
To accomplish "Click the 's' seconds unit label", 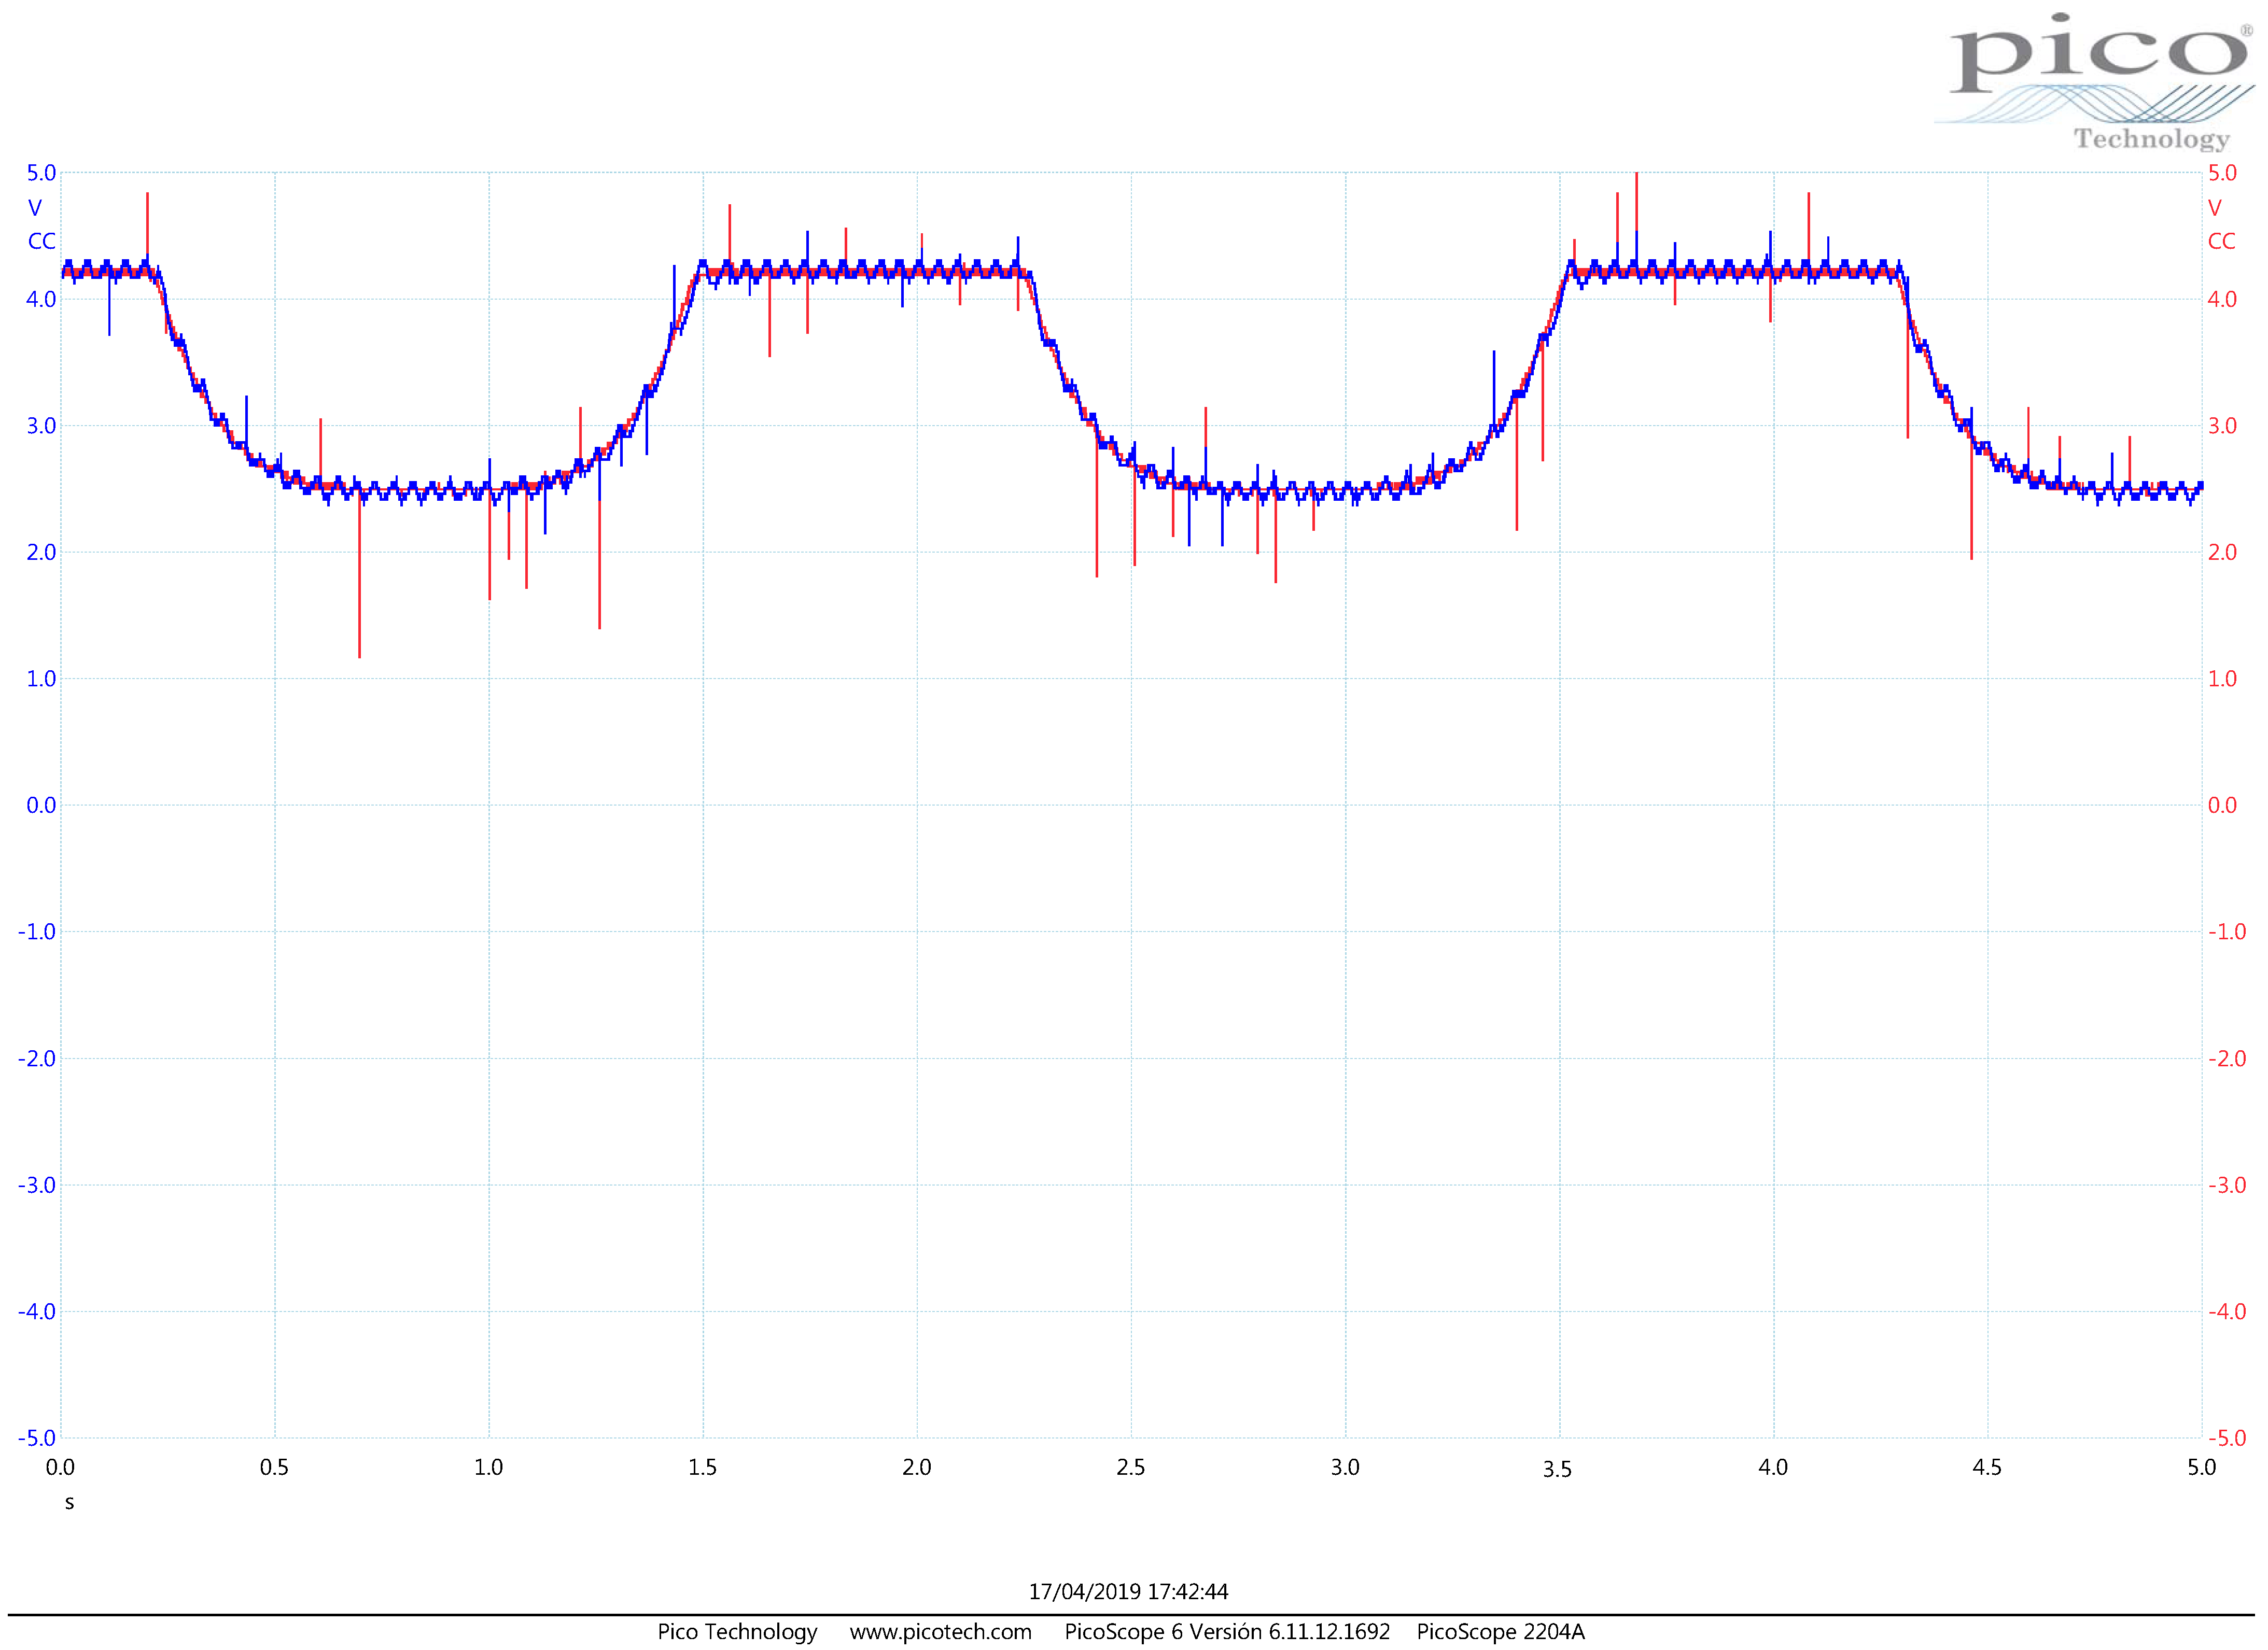I will tap(69, 1502).
